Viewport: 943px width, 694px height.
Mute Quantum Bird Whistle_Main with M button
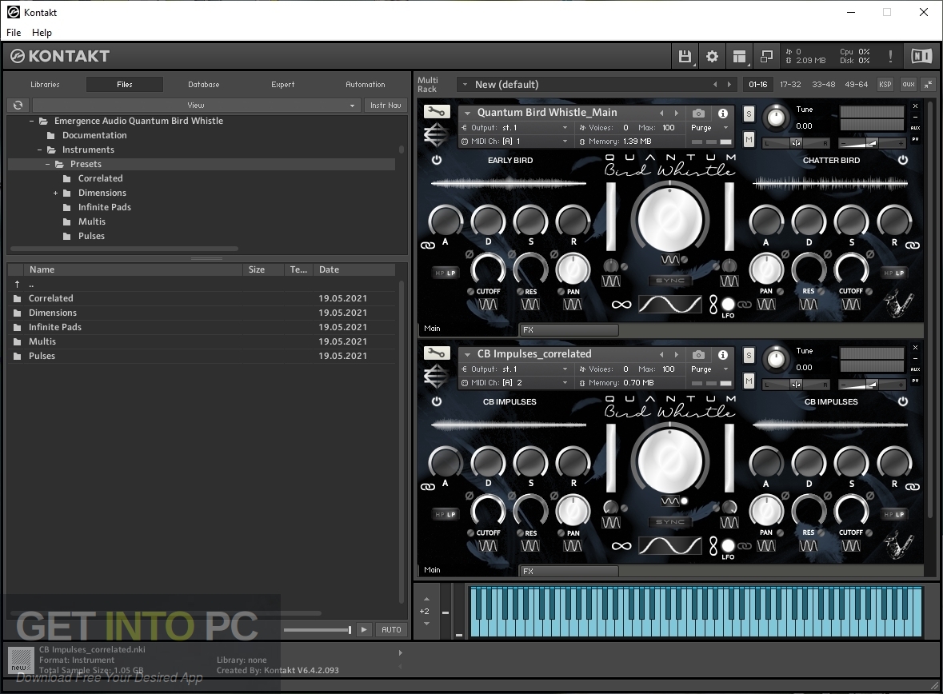coord(749,140)
